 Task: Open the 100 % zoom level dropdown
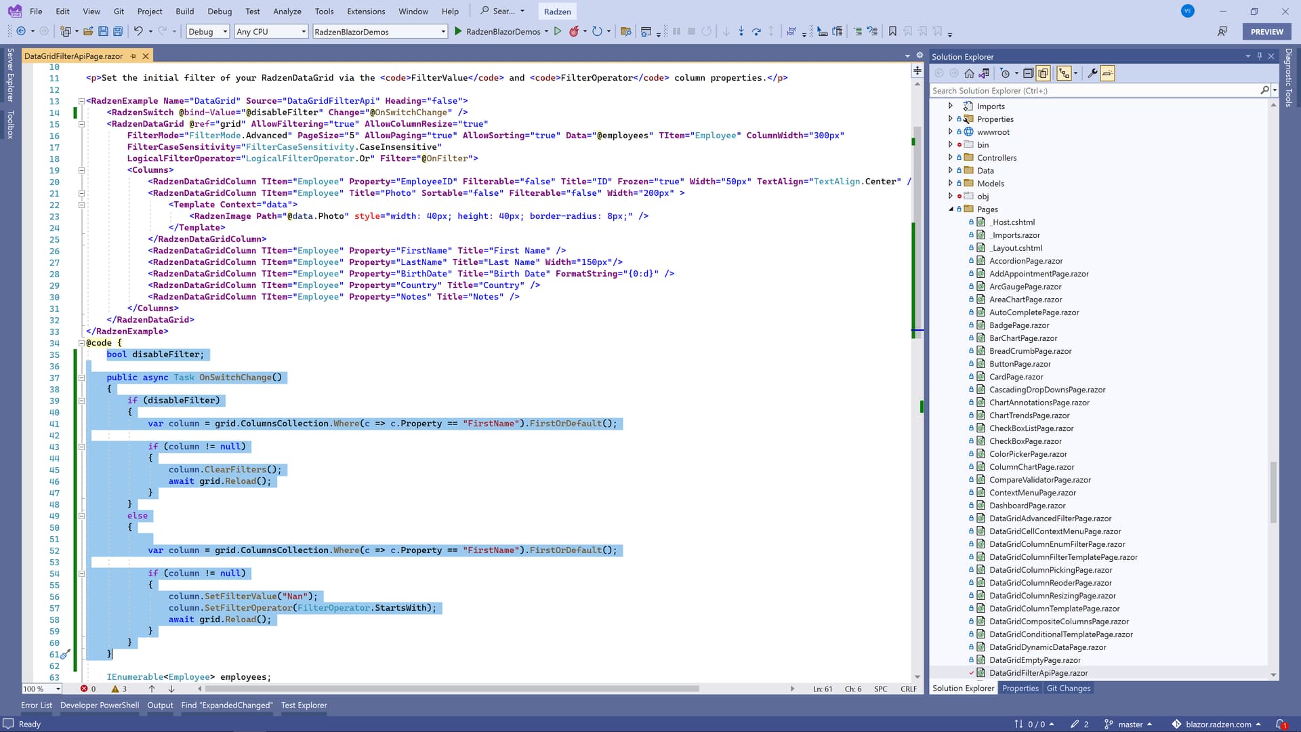pos(42,689)
